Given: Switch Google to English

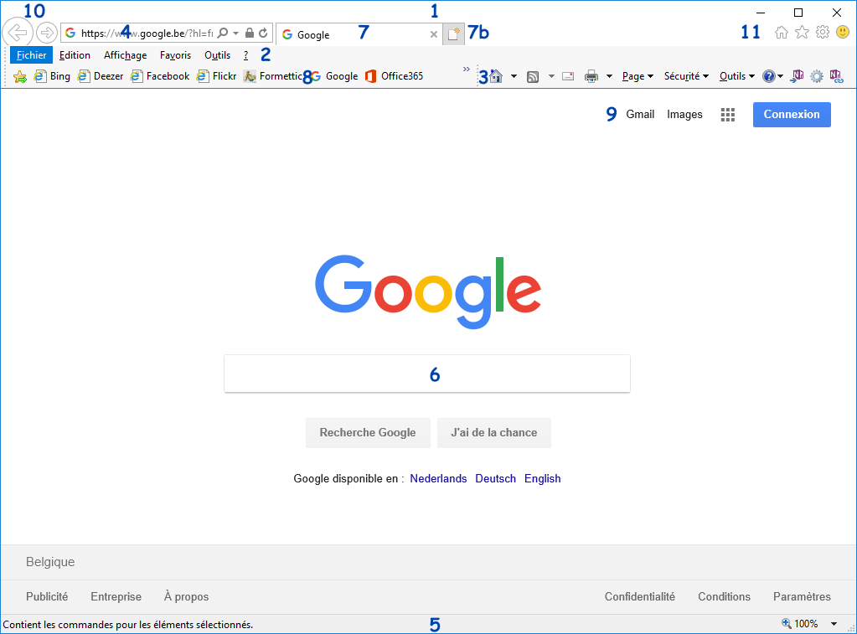Looking at the screenshot, I should (542, 479).
